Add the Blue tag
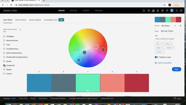Screen dimensions: 186x105 [159, 43]
